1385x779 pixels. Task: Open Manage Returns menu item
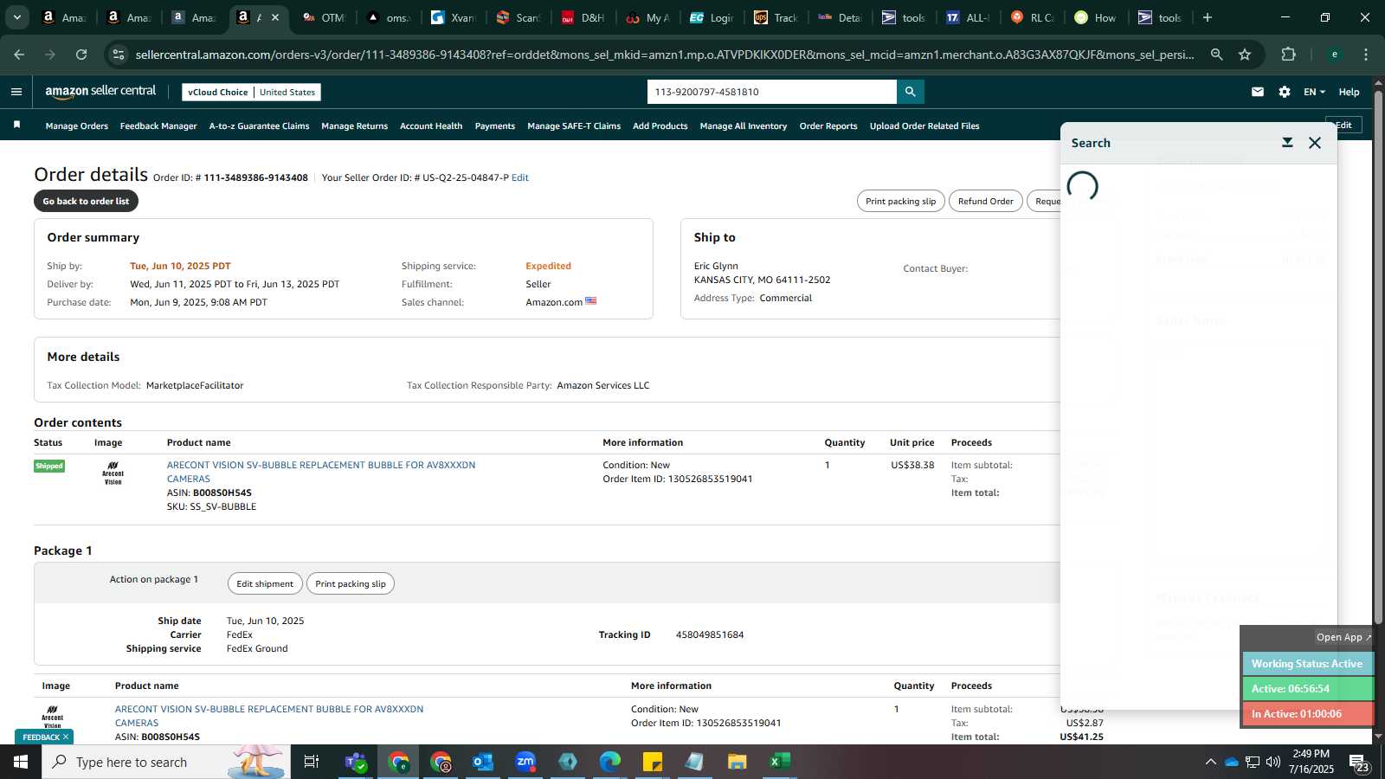pyautogui.click(x=355, y=126)
